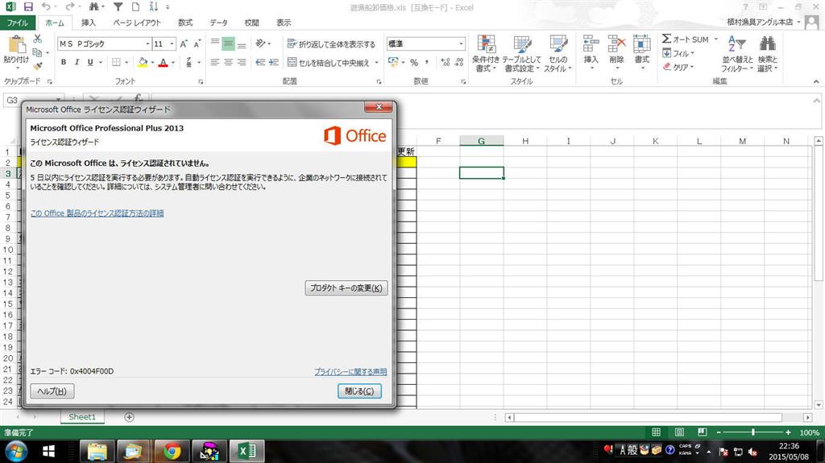Switch to the View (表示) tab
Screen dimensions: 825x463
284,23
